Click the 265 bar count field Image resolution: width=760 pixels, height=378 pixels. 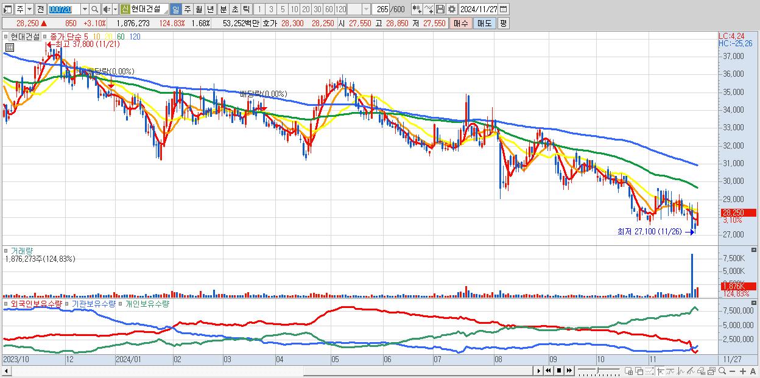[381, 9]
